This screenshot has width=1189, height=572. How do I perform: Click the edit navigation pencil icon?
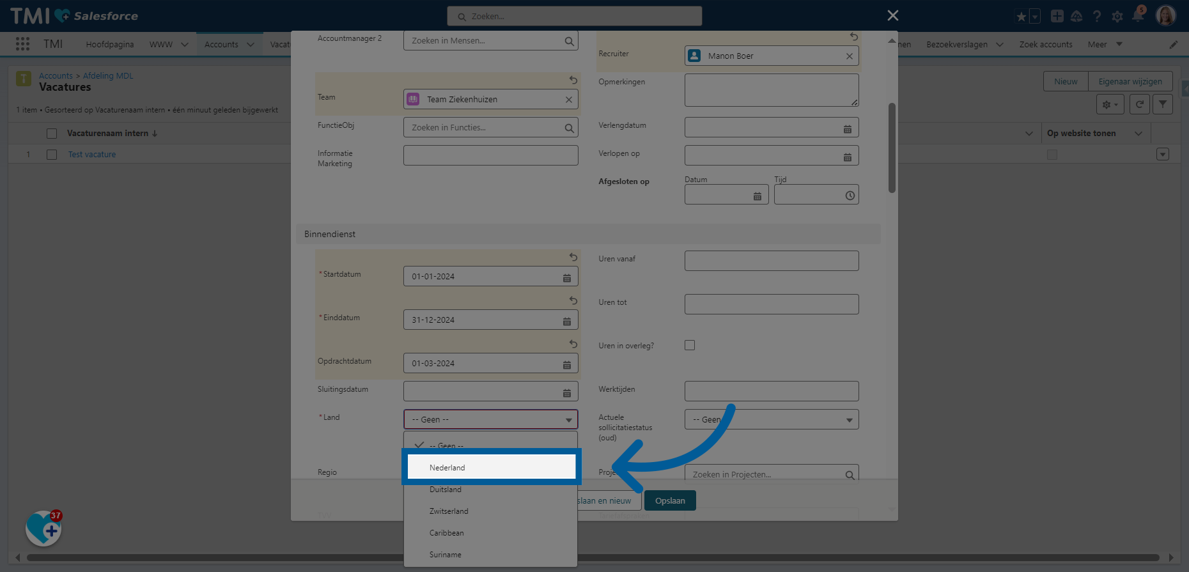point(1173,45)
